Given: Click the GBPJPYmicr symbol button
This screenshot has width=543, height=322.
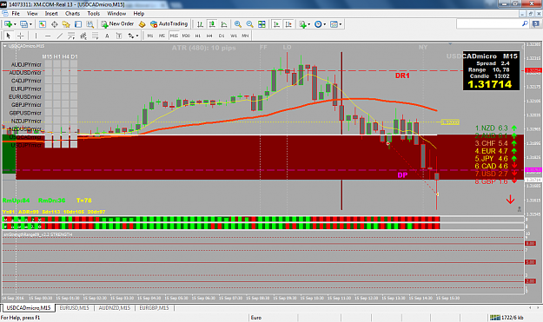Looking at the screenshot, I should pos(26,105).
